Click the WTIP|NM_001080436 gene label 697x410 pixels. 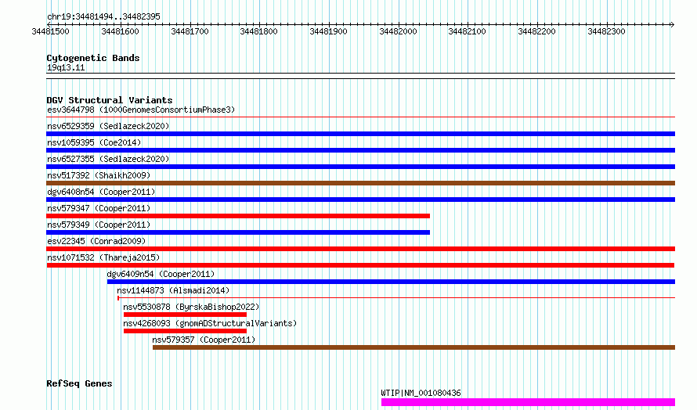click(421, 393)
